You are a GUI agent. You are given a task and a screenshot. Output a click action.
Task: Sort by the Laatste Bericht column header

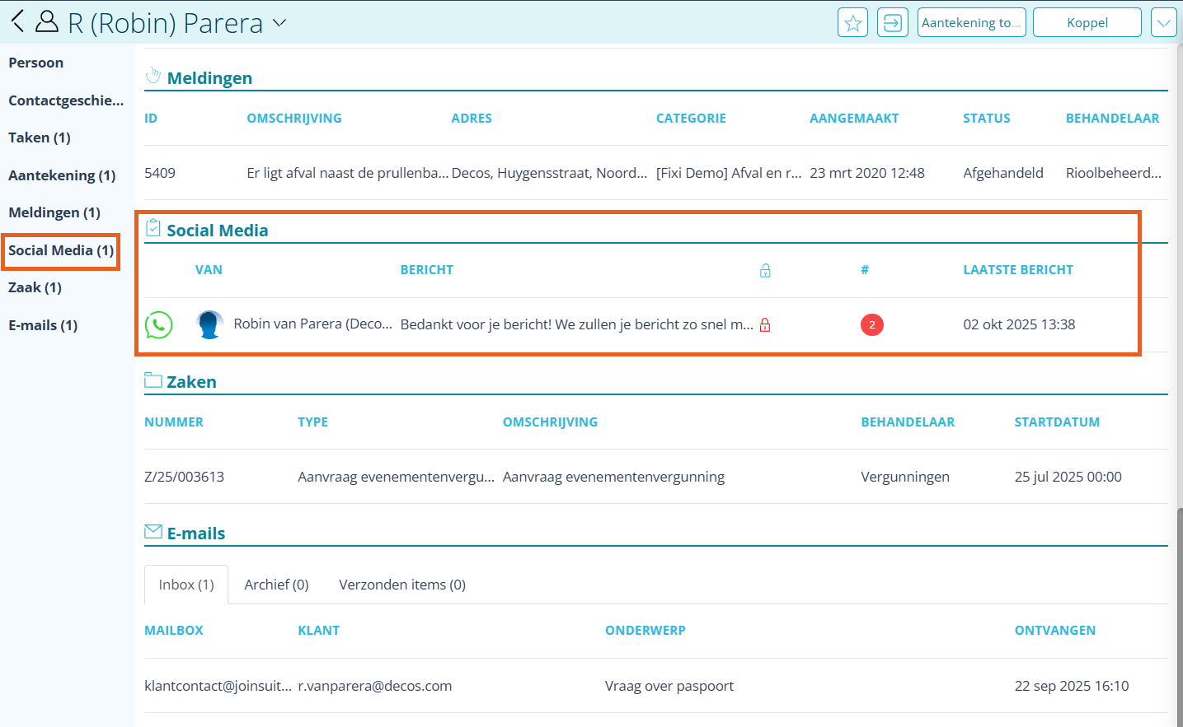1017,270
